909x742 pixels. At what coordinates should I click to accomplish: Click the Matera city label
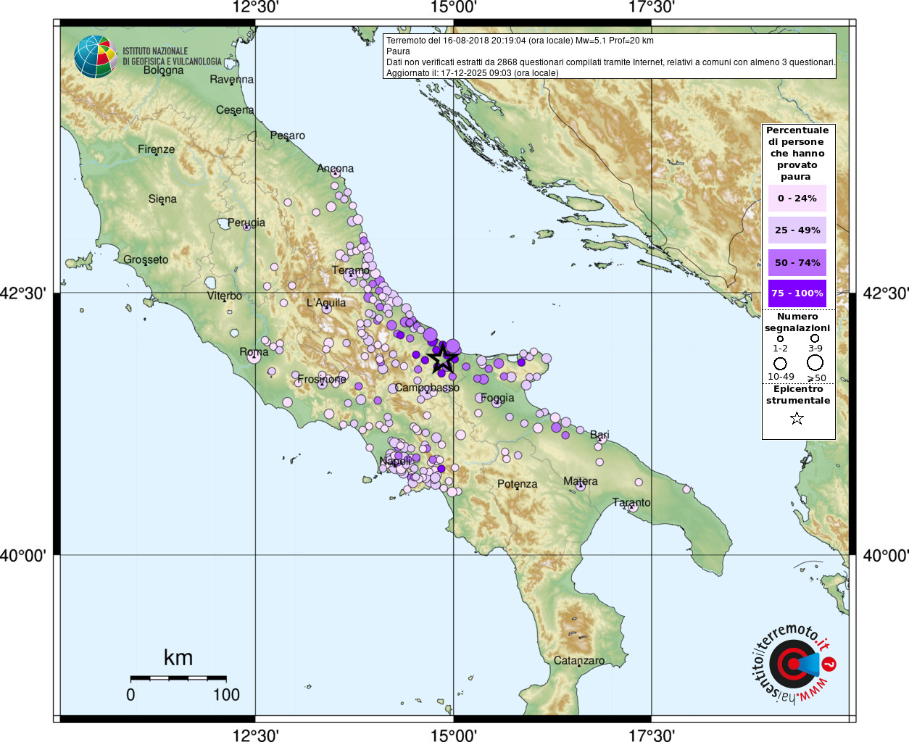[x=581, y=481]
